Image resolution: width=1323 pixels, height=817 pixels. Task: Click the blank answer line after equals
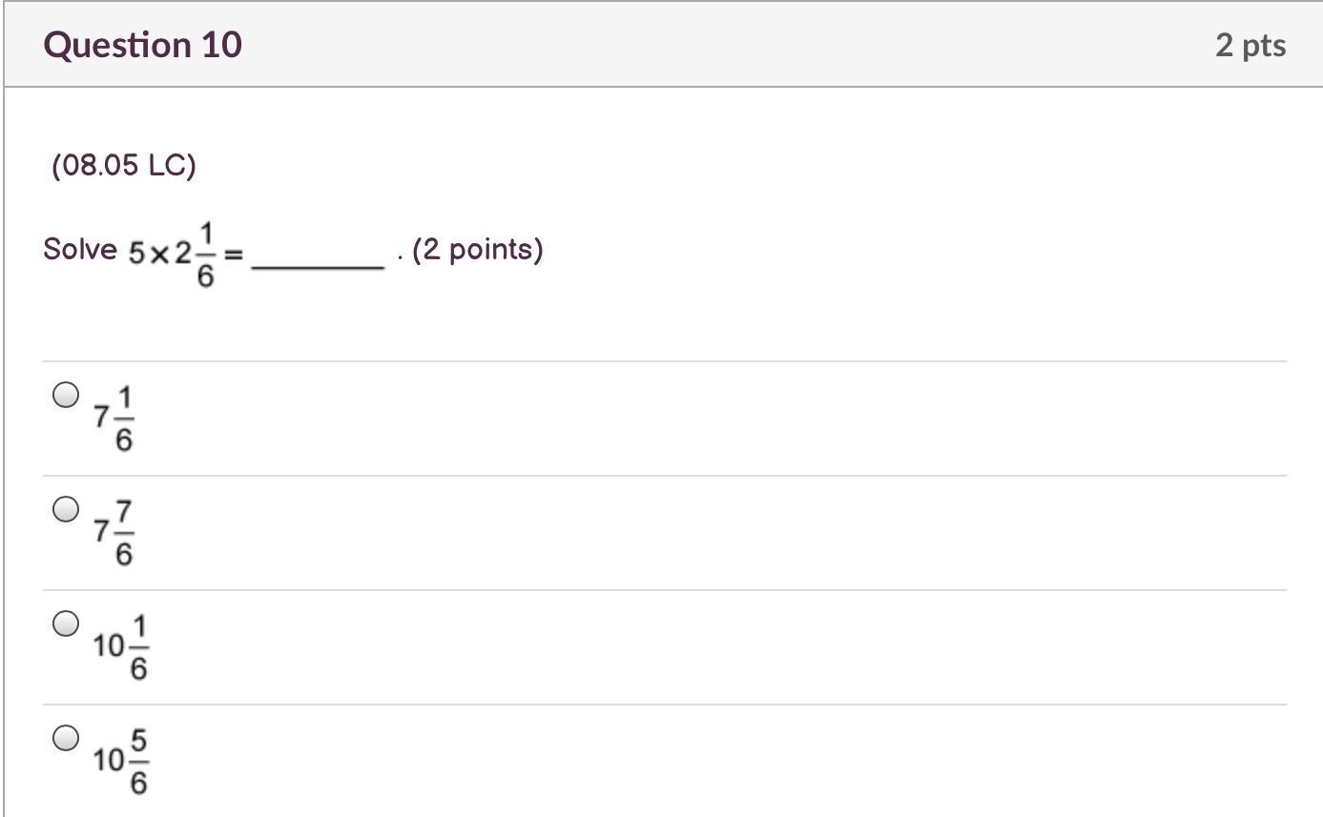pos(318,268)
